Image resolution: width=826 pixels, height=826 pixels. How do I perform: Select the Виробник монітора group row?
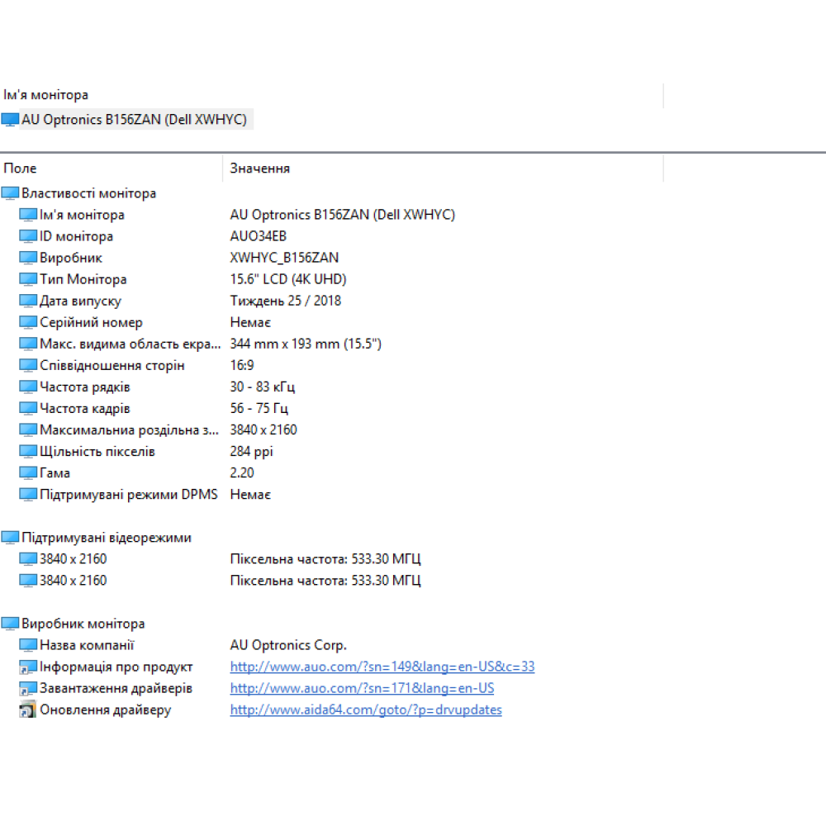tap(83, 624)
